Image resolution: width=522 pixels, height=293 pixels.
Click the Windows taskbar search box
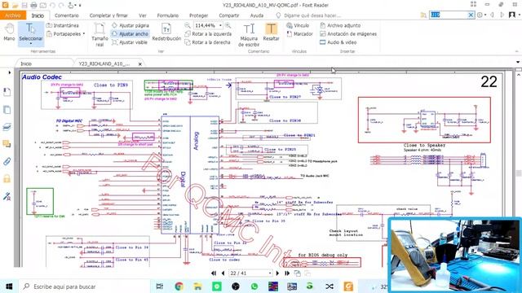pos(85,286)
